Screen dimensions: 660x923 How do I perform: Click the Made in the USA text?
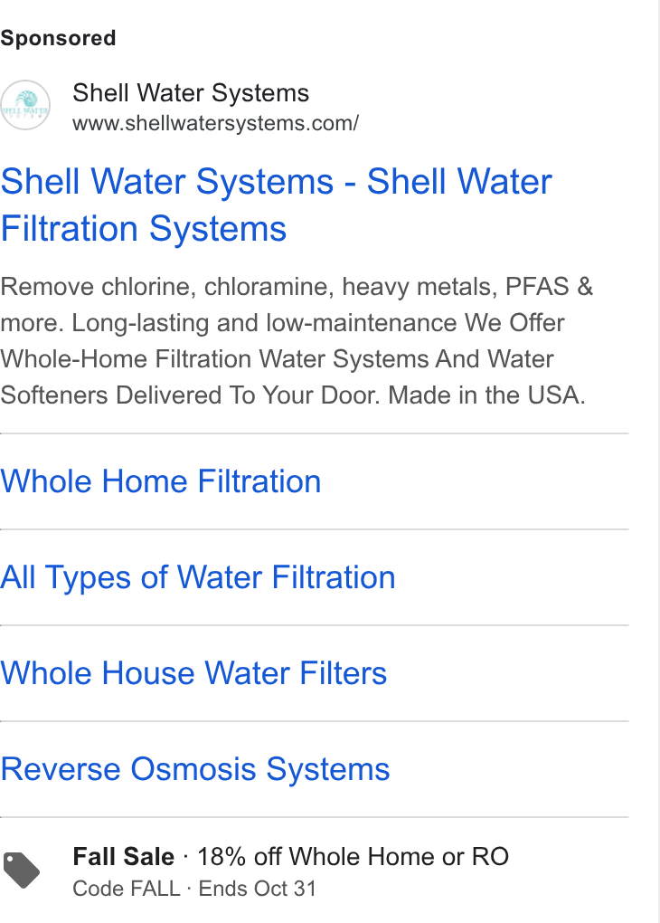click(487, 395)
